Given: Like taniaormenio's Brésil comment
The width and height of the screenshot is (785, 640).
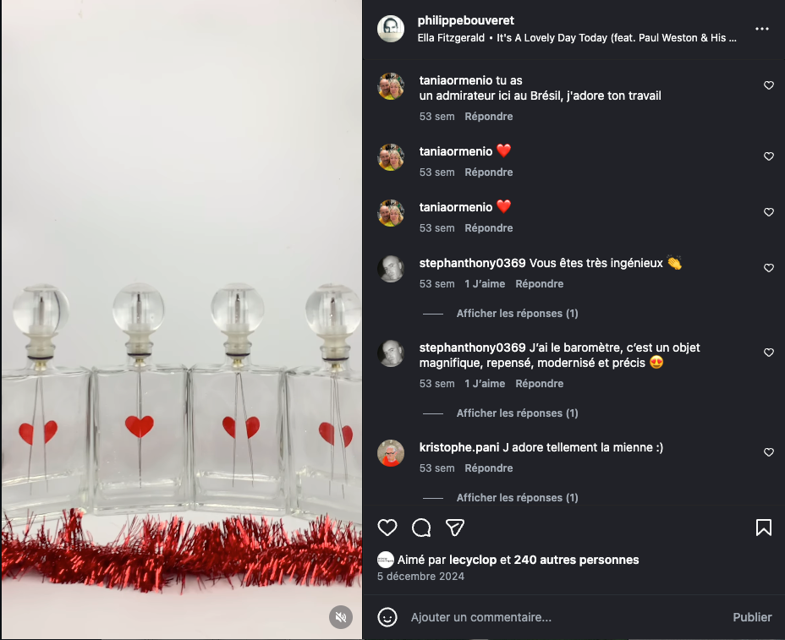Looking at the screenshot, I should 769,85.
